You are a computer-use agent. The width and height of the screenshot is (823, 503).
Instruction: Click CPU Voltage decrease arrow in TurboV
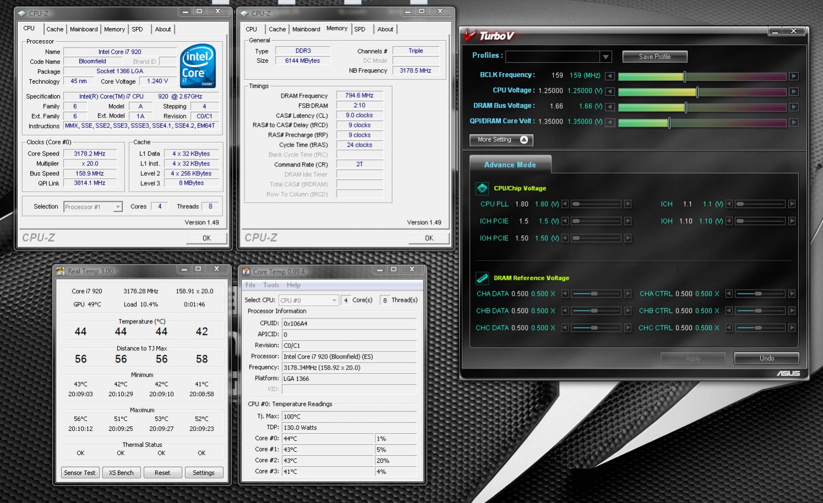click(610, 91)
